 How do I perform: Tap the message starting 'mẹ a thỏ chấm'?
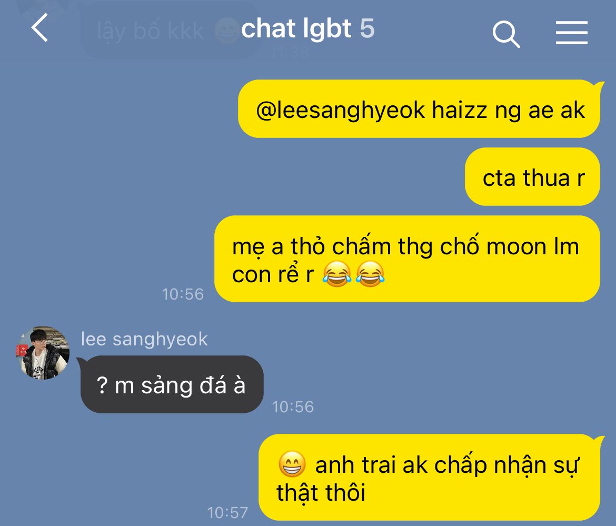(407, 259)
